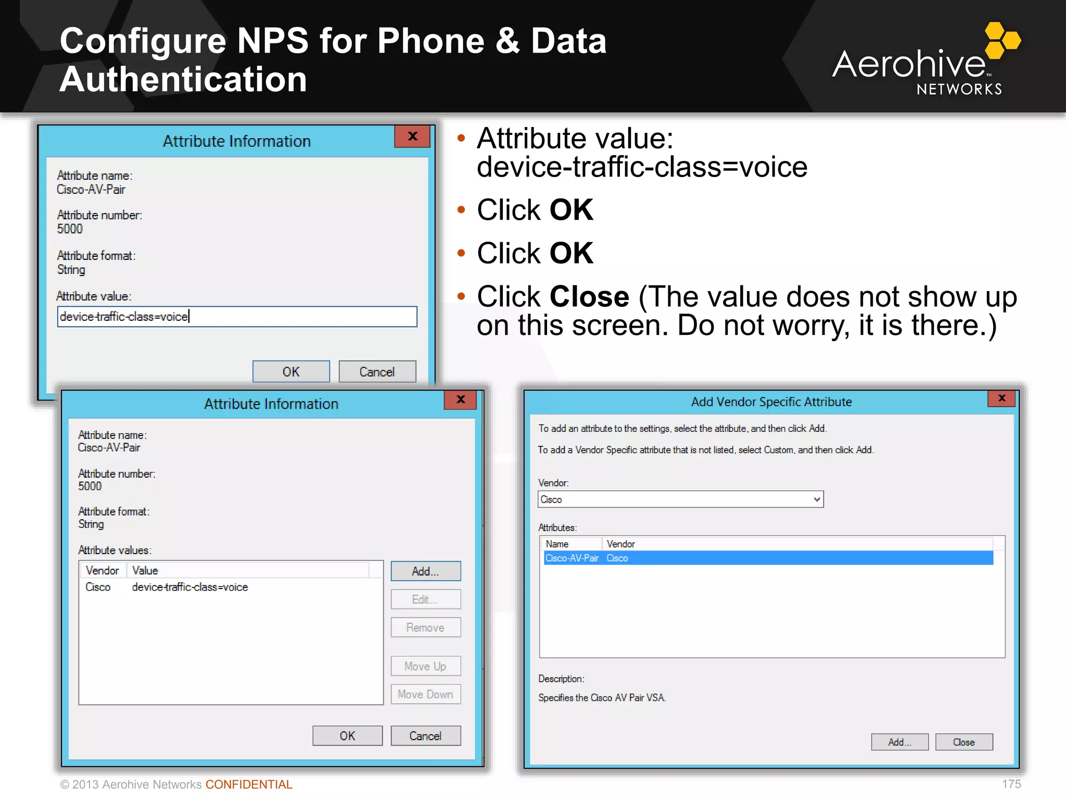Click the Name column header in the Attributes list

click(572, 544)
